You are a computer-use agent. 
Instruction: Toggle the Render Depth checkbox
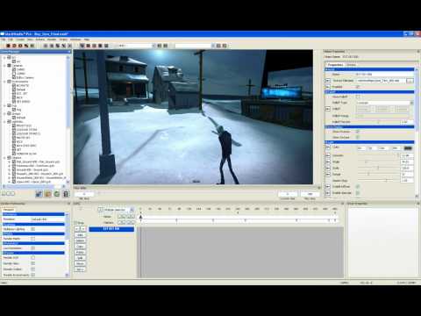click(32, 239)
